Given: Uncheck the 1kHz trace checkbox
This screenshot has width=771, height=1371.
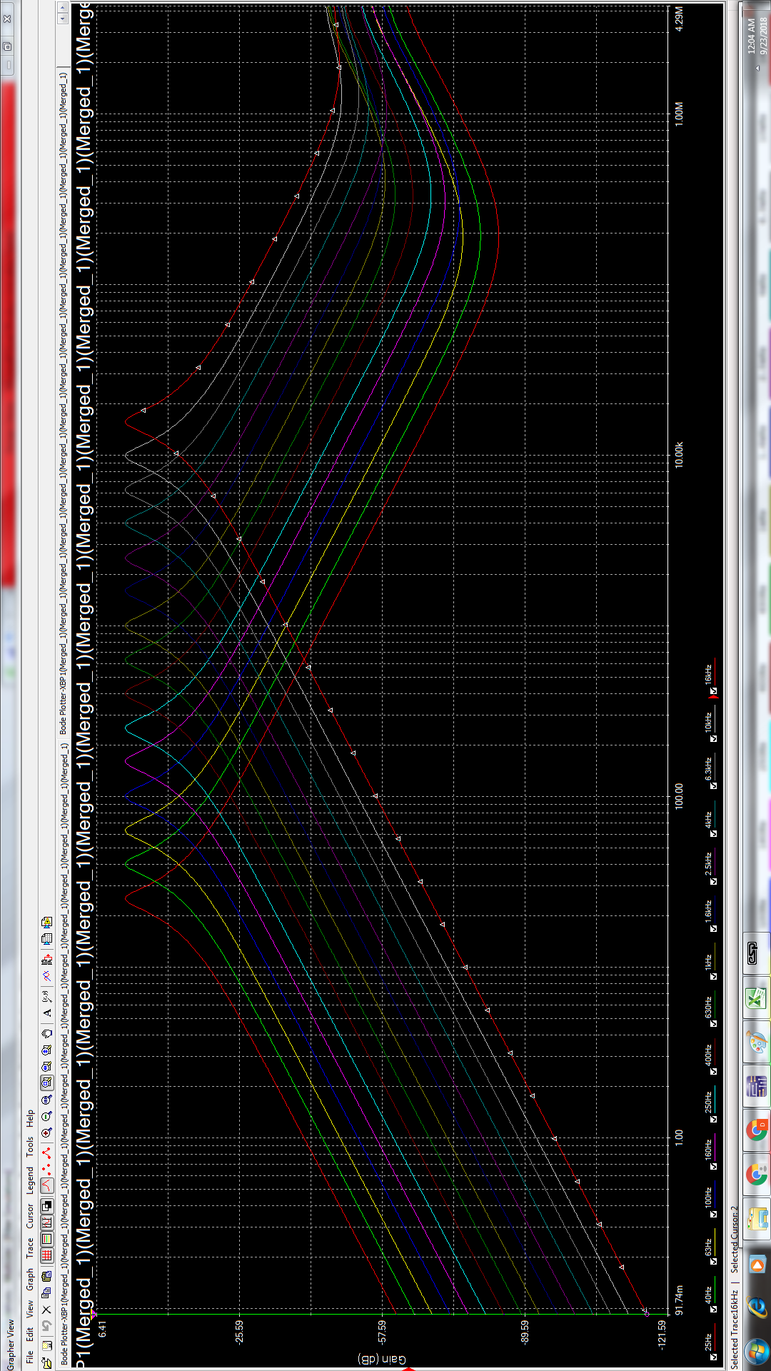Looking at the screenshot, I should pos(712,976).
